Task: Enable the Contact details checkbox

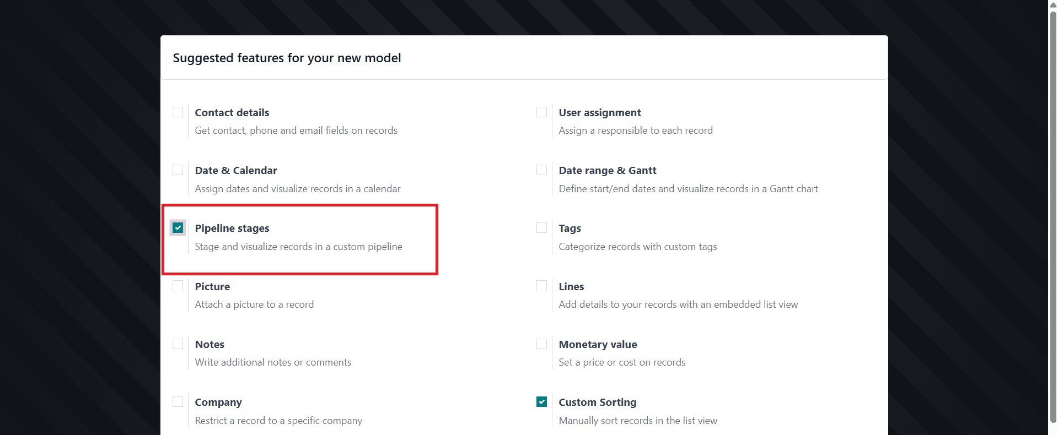Action: pos(178,112)
